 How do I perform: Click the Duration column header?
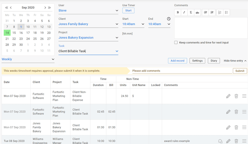tap(98, 85)
